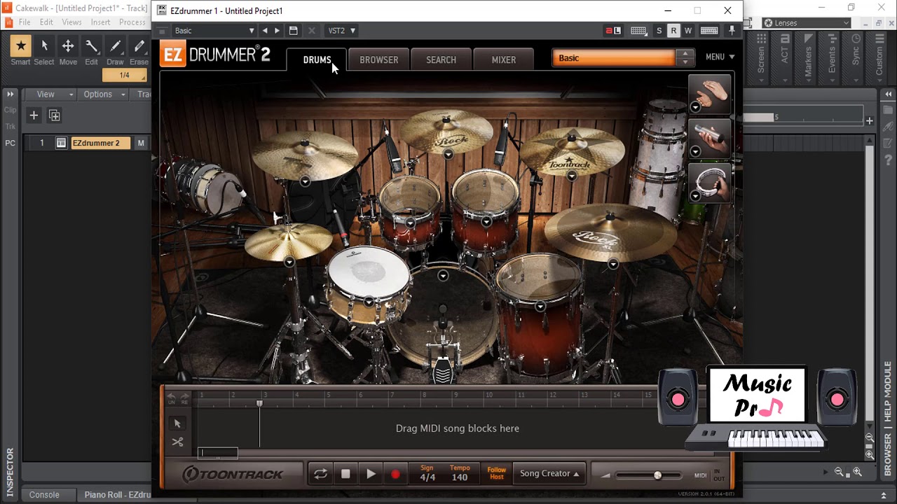Open the virtual keyboard icon in plugin header
Viewport: 897px width, 504px height.
click(709, 31)
